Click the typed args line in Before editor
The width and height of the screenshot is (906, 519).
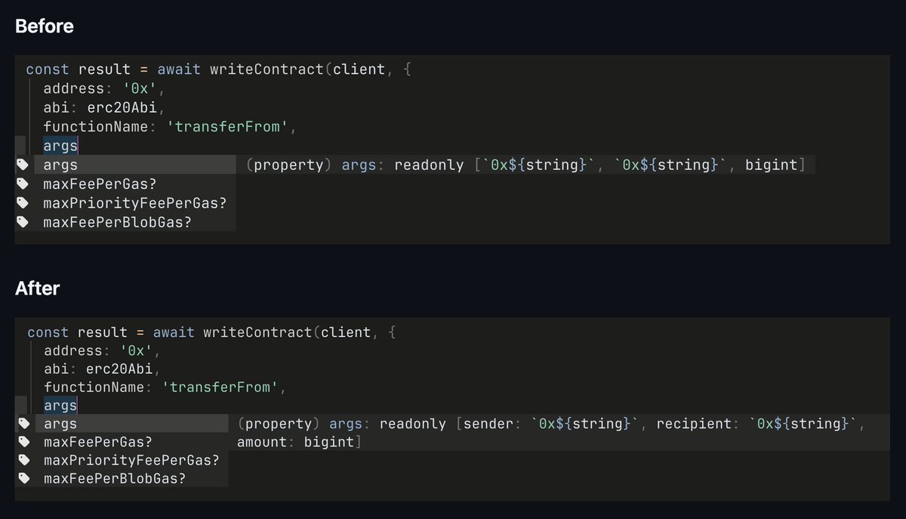(60, 146)
